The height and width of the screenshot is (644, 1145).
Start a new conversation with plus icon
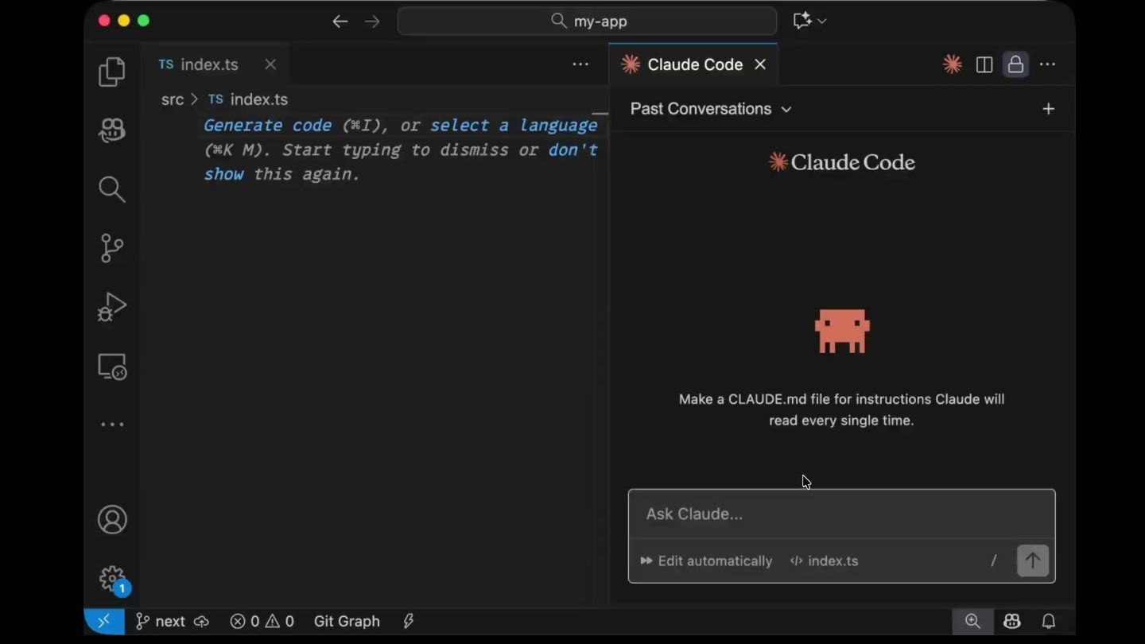(1049, 109)
